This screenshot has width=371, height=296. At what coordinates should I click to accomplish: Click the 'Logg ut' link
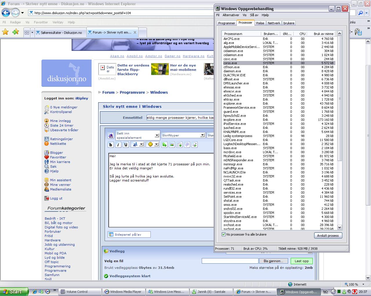click(x=56, y=198)
